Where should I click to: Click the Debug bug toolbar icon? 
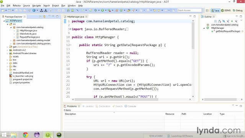click(95, 10)
